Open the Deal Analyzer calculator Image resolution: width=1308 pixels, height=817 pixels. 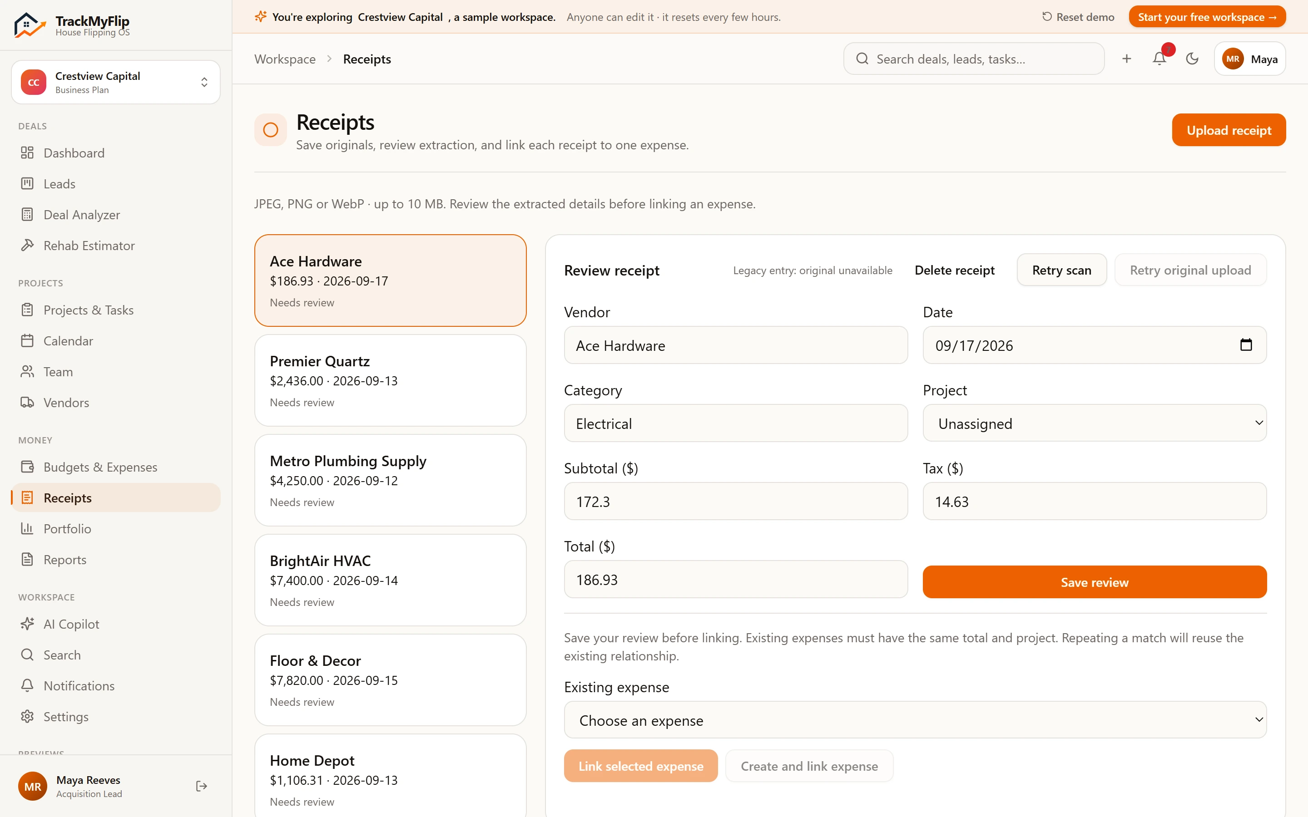click(116, 215)
